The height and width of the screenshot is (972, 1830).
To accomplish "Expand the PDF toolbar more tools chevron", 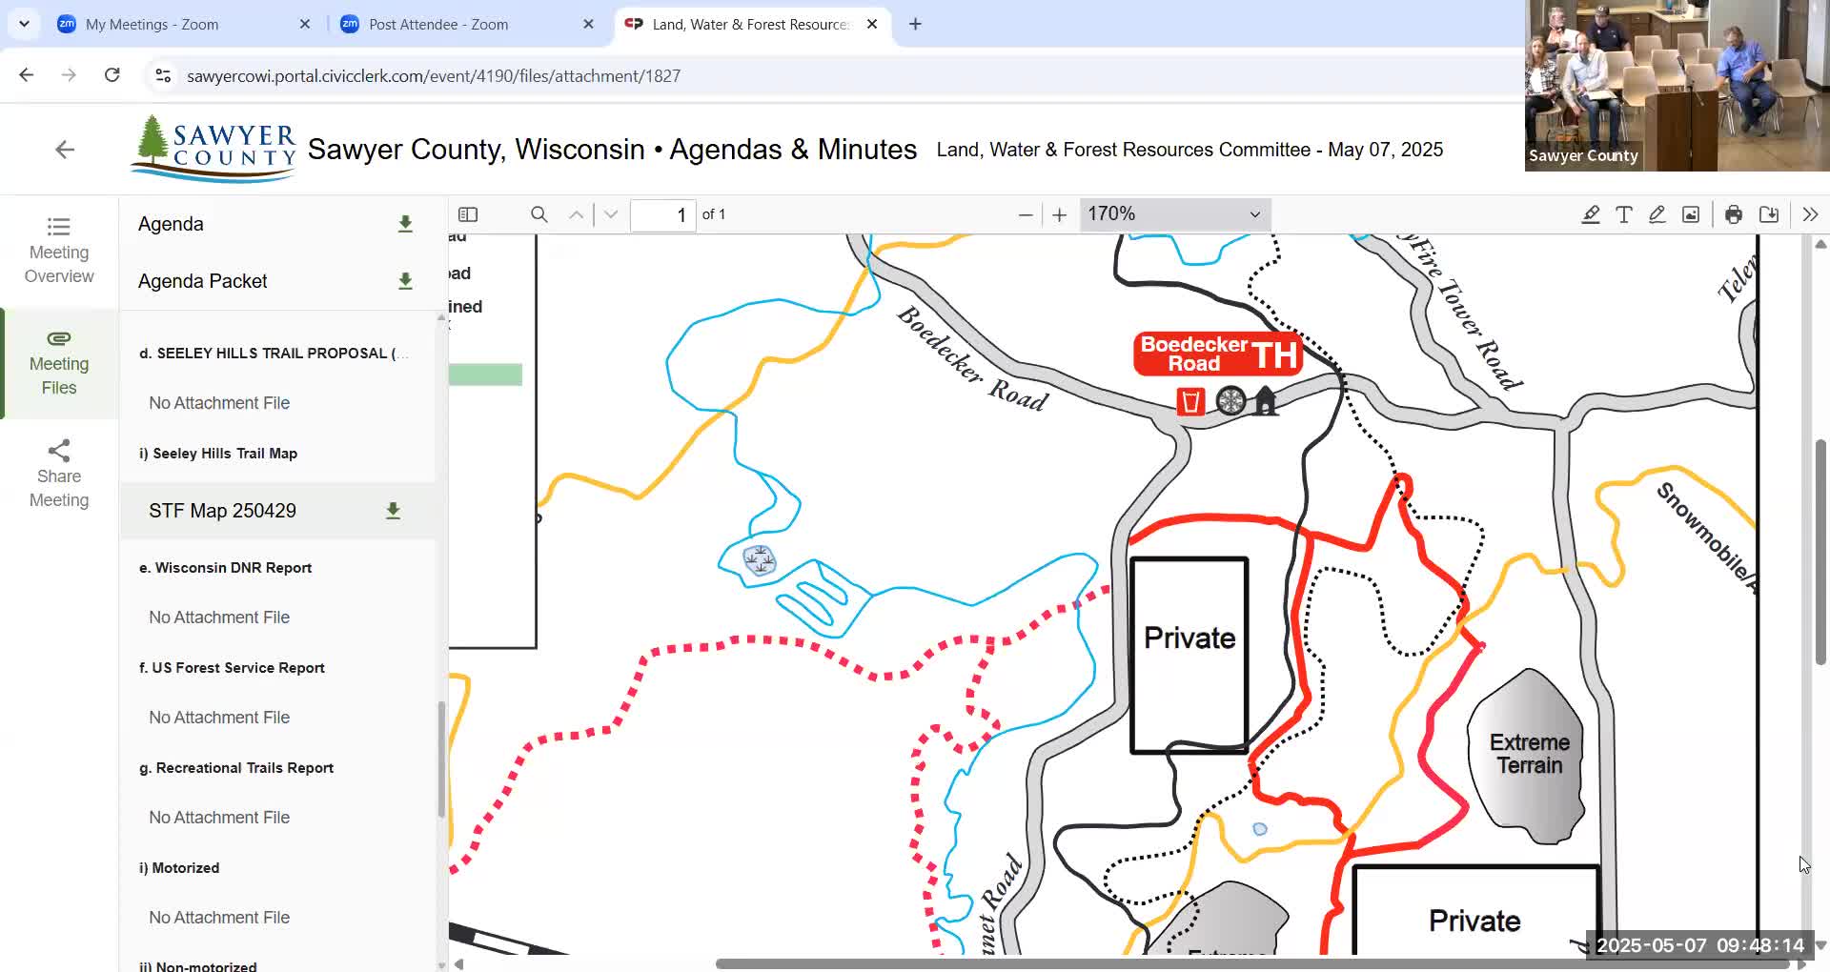I will point(1810,214).
